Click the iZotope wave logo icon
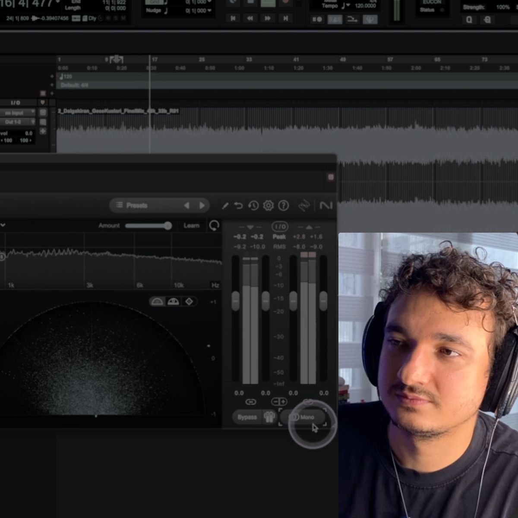 click(x=304, y=205)
